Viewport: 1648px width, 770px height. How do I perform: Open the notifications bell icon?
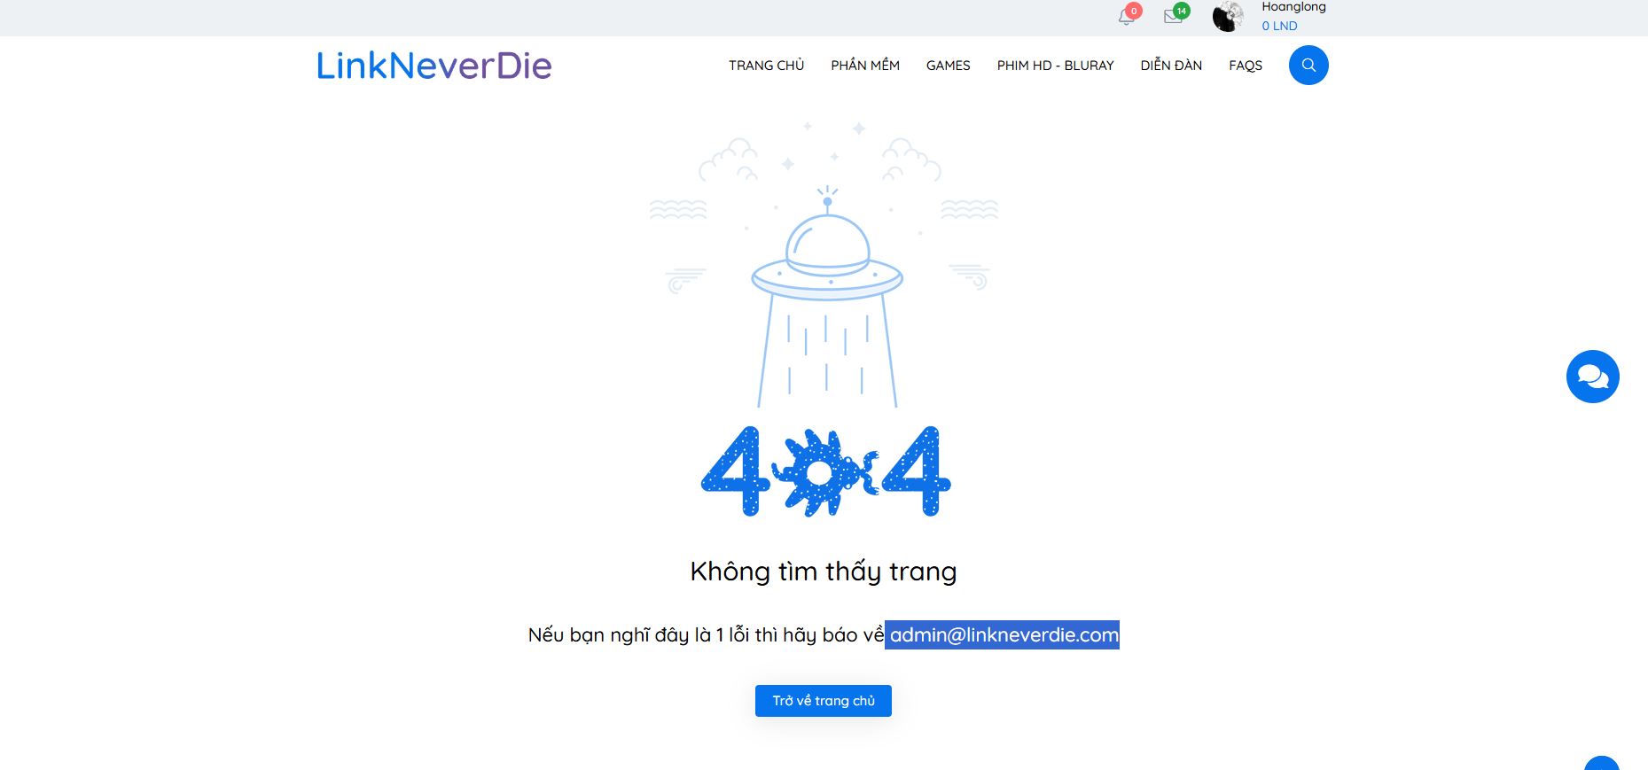(1127, 17)
